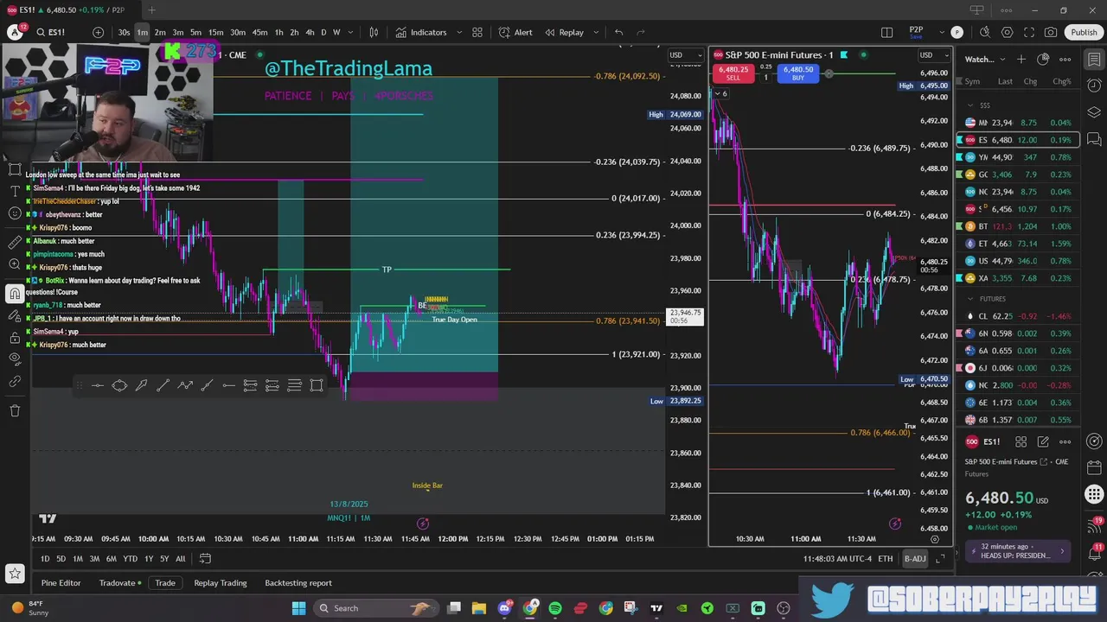The height and width of the screenshot is (622, 1107).
Task: Add a compare symbol with plus icon
Action: [98, 32]
